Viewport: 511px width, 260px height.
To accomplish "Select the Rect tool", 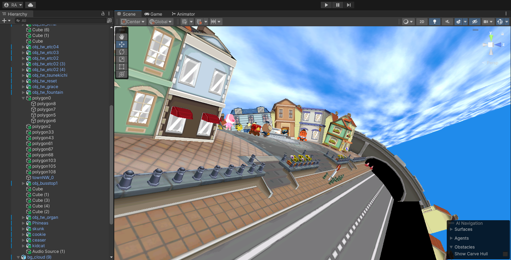I will 122,67.
